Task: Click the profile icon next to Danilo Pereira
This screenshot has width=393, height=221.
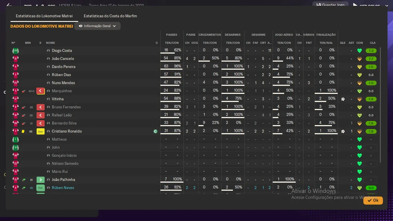Action: tap(48, 67)
